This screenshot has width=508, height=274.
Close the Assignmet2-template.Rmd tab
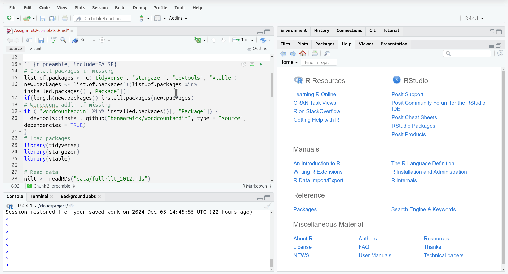click(x=72, y=31)
